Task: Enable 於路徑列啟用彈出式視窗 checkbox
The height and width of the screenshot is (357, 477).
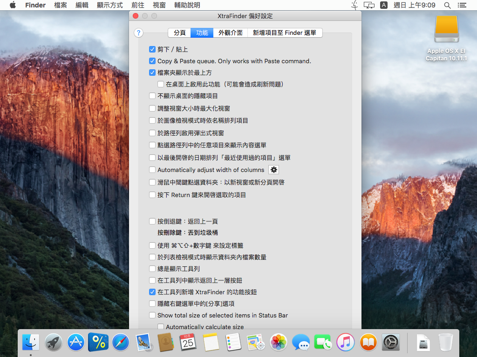Action: [152, 132]
